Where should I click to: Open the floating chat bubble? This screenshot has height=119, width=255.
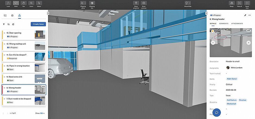[x=217, y=112]
